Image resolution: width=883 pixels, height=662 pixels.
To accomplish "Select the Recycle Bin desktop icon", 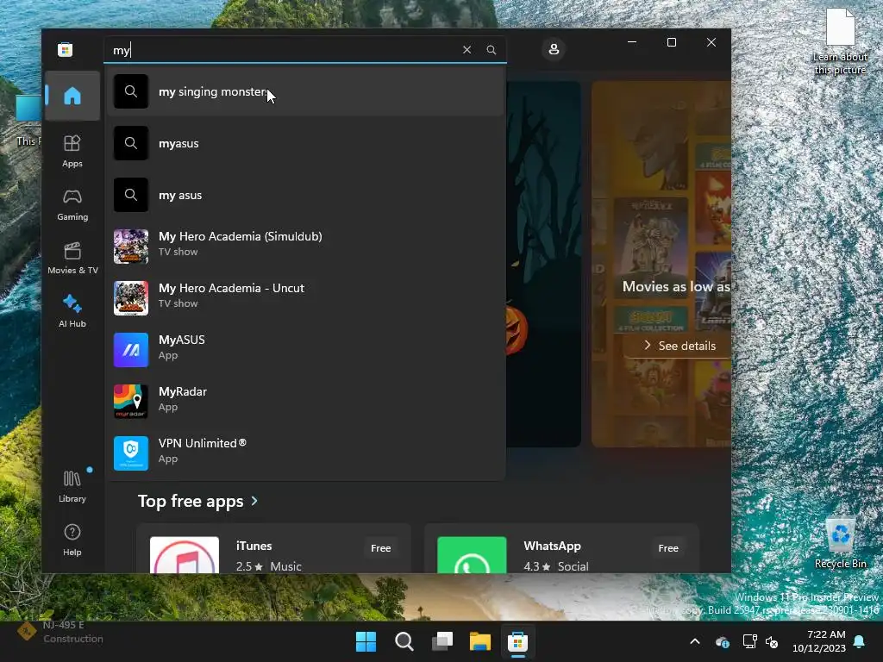I will click(840, 543).
